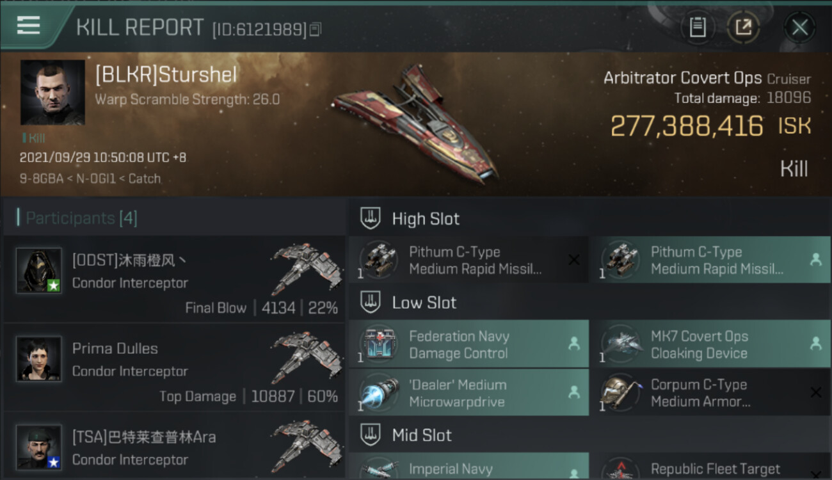
Task: Open the hamburger menu in the top left
Action: (x=28, y=26)
